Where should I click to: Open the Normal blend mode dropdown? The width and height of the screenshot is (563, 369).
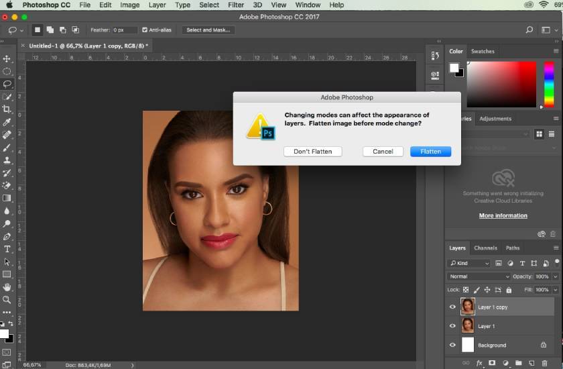click(479, 276)
